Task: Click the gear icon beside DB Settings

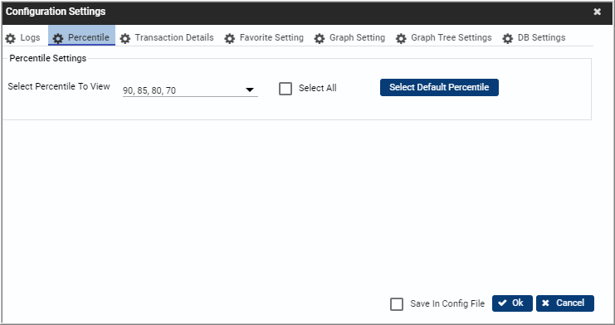Action: [508, 38]
